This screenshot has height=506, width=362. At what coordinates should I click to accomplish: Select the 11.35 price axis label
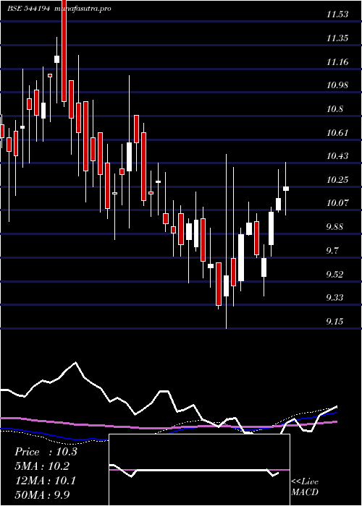tap(337, 38)
